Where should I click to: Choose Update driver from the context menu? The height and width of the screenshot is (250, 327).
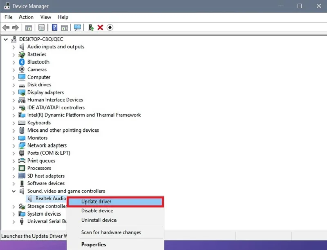click(96, 201)
